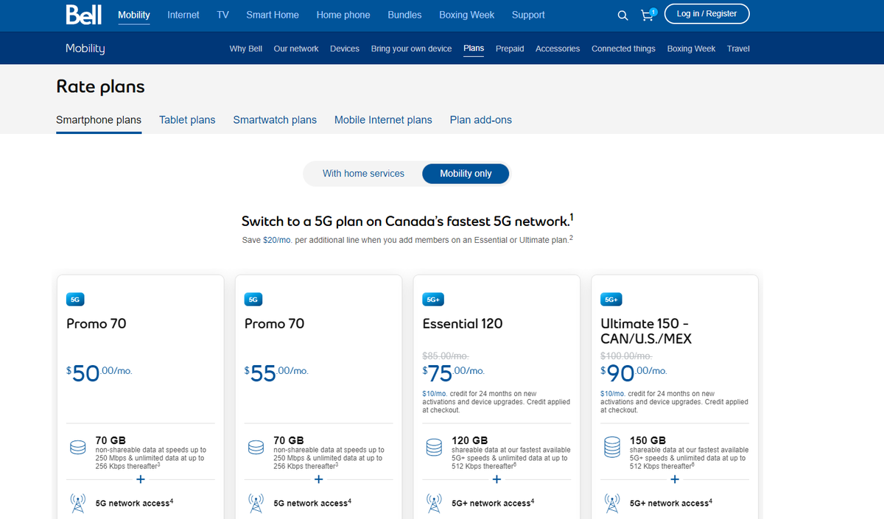
Task: Click the Ultimate 150 - CAN/U.S./MEX plan title
Action: point(648,331)
